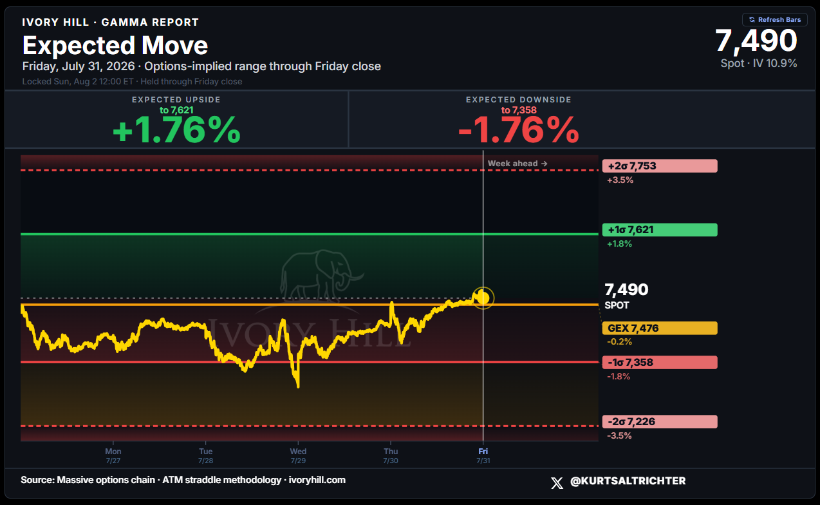Click the Friday, July 31, 2026 subtitle
This screenshot has height=505, width=820.
coord(201,66)
